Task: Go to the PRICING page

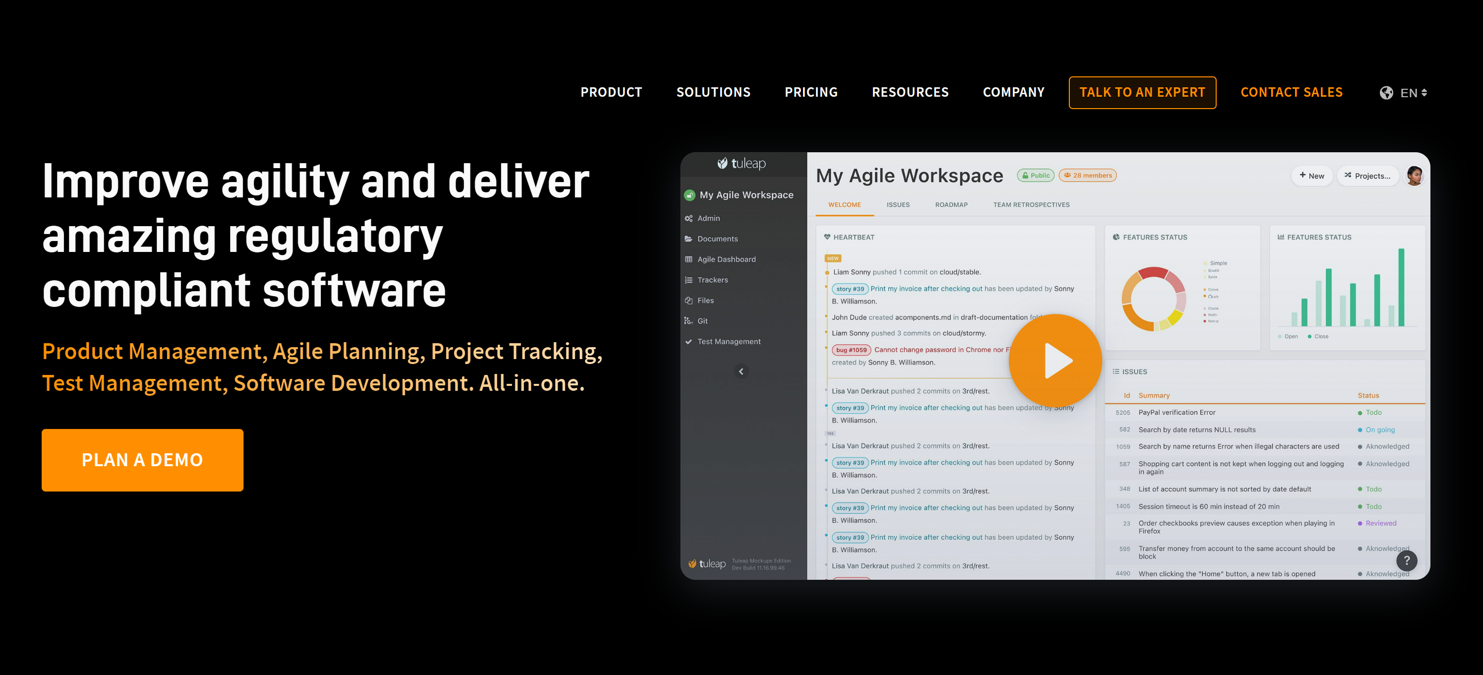Action: click(810, 93)
